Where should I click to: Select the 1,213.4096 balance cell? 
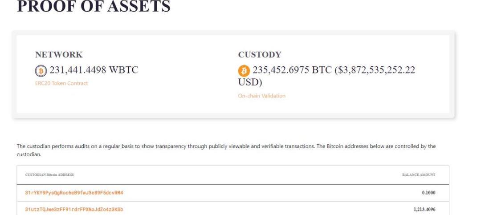click(x=424, y=209)
